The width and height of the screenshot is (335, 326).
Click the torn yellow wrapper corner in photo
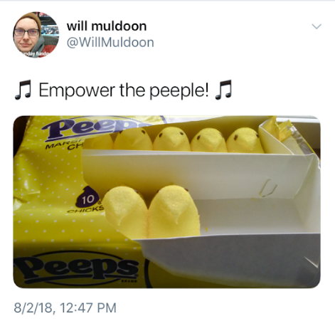[x=280, y=128]
